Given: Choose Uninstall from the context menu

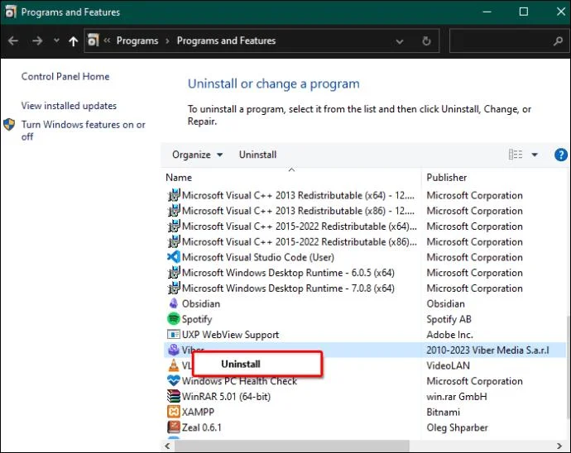Looking at the screenshot, I should pos(257,364).
